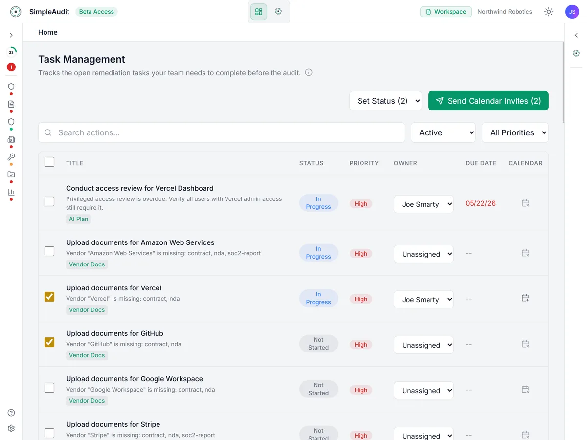Change owner for Amazon Web Services task
The image size is (587, 440).
coord(424,254)
